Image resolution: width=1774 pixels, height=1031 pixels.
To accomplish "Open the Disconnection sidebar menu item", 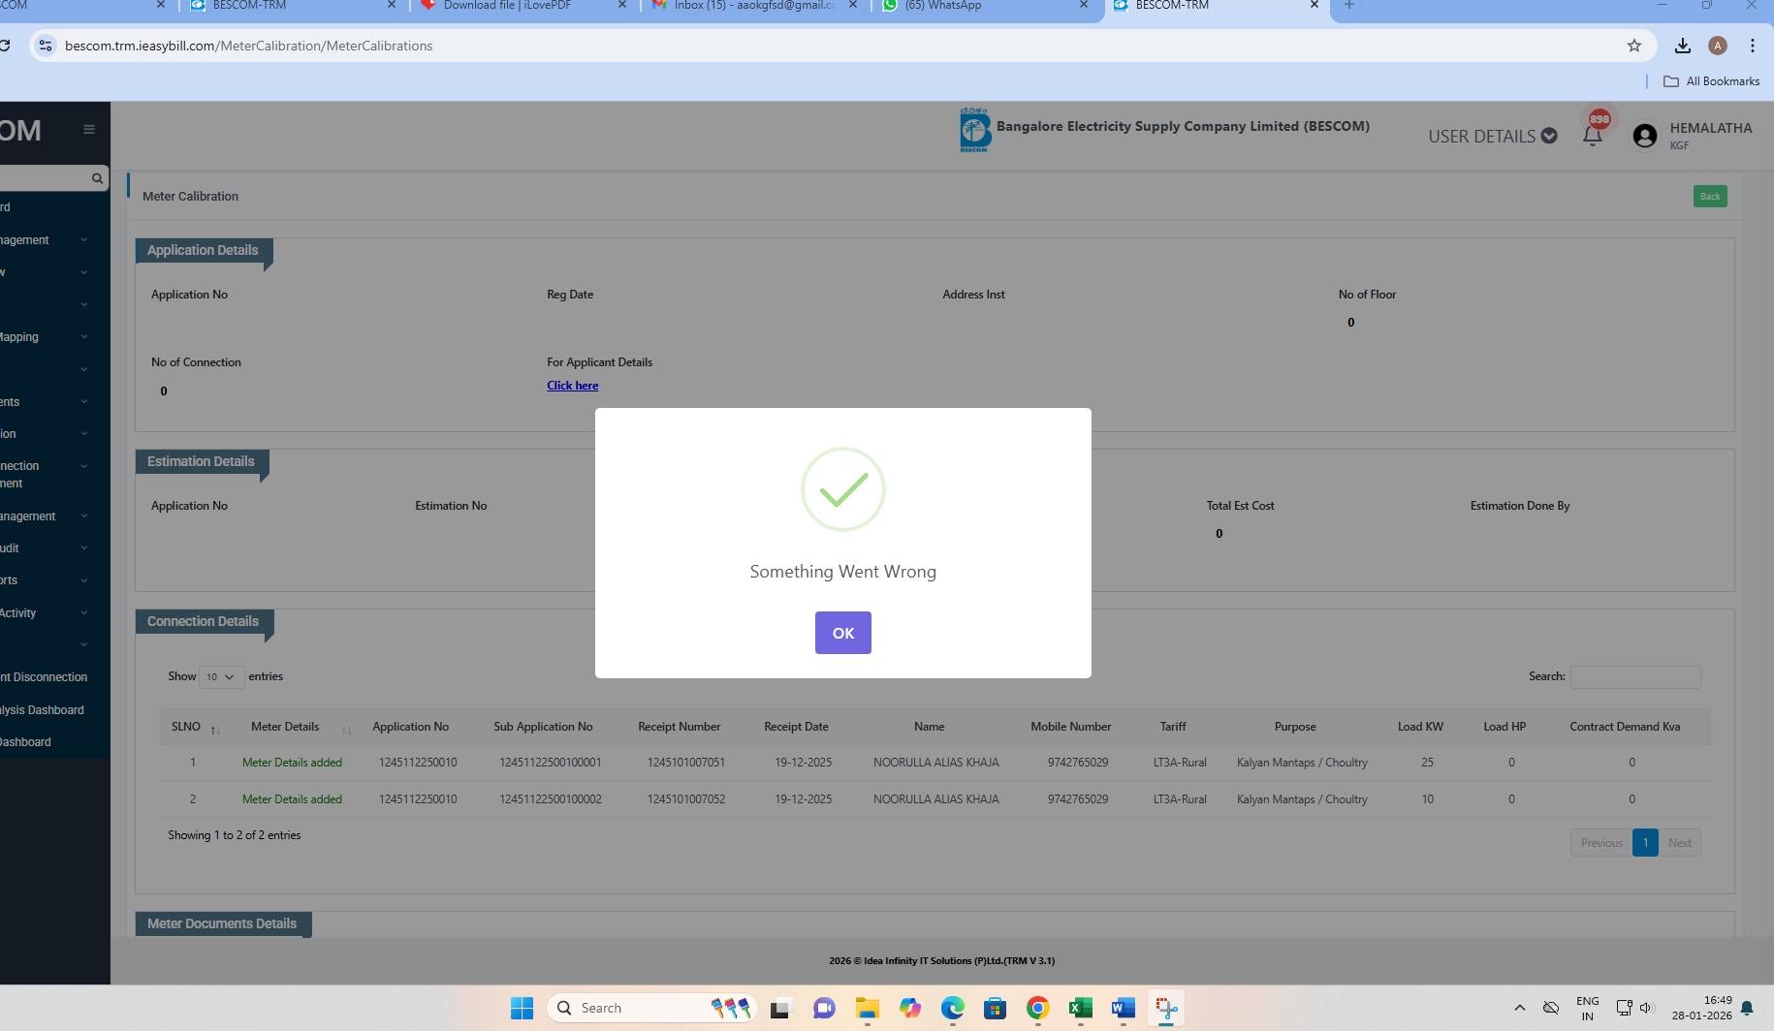I will point(44,677).
